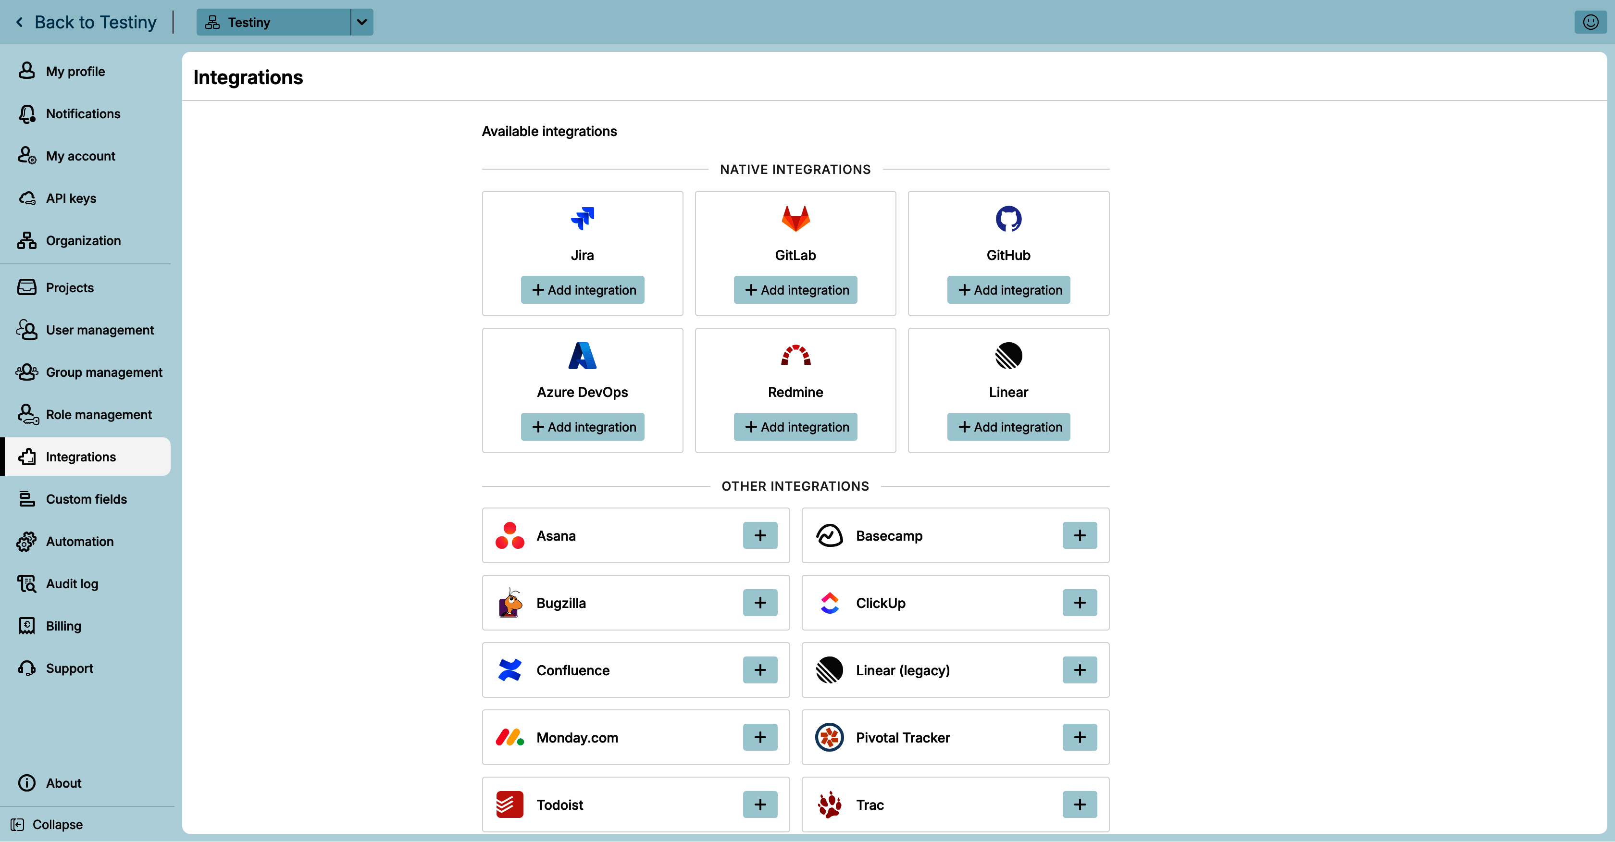The width and height of the screenshot is (1615, 842).
Task: Expand the Testiny organization dropdown arrow
Action: (x=362, y=22)
